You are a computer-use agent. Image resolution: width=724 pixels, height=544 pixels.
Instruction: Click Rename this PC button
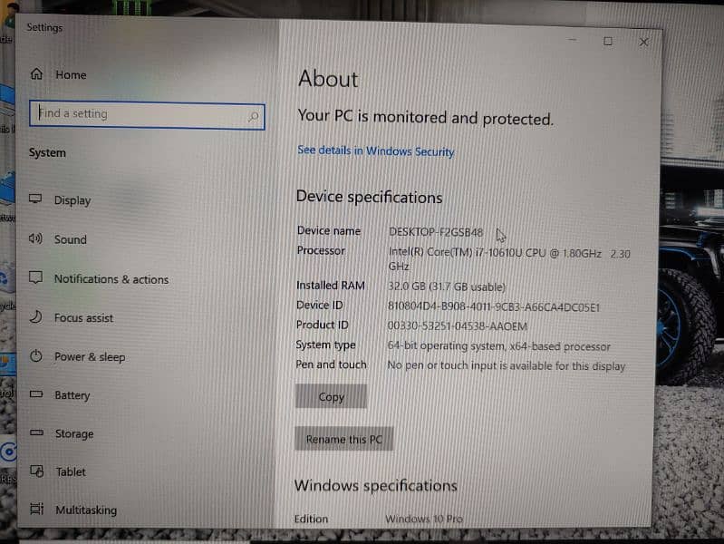click(x=344, y=439)
